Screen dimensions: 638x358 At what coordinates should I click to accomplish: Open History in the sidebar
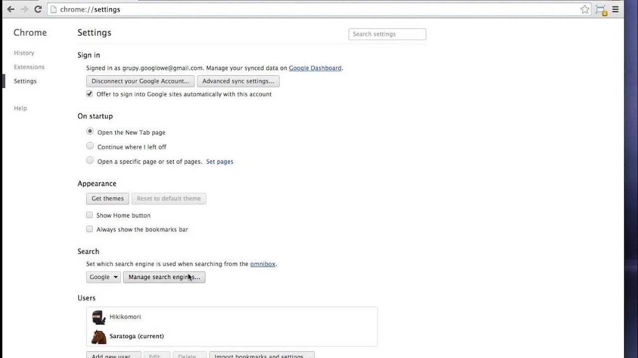tap(24, 53)
